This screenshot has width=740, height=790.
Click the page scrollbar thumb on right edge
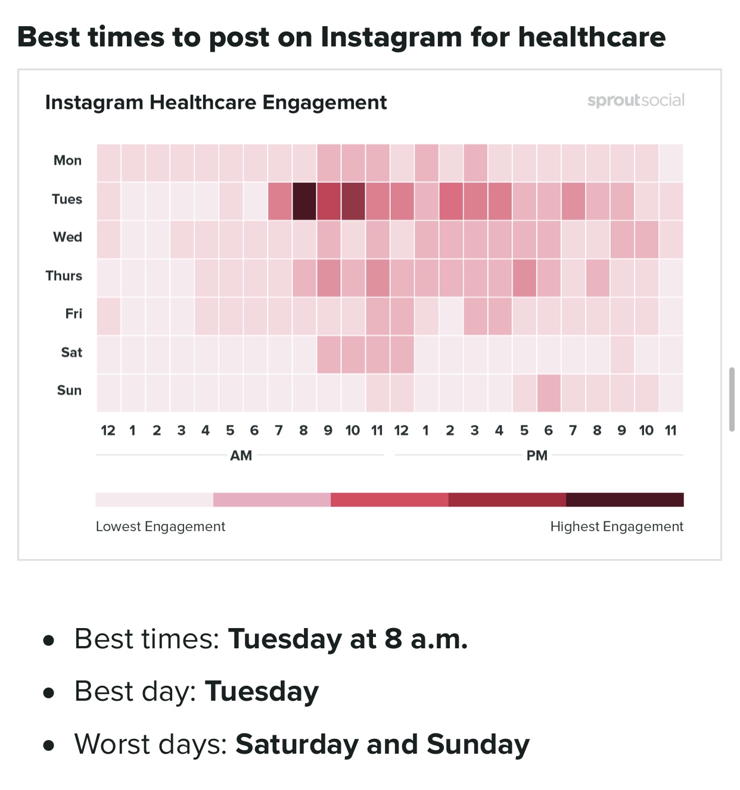732,399
